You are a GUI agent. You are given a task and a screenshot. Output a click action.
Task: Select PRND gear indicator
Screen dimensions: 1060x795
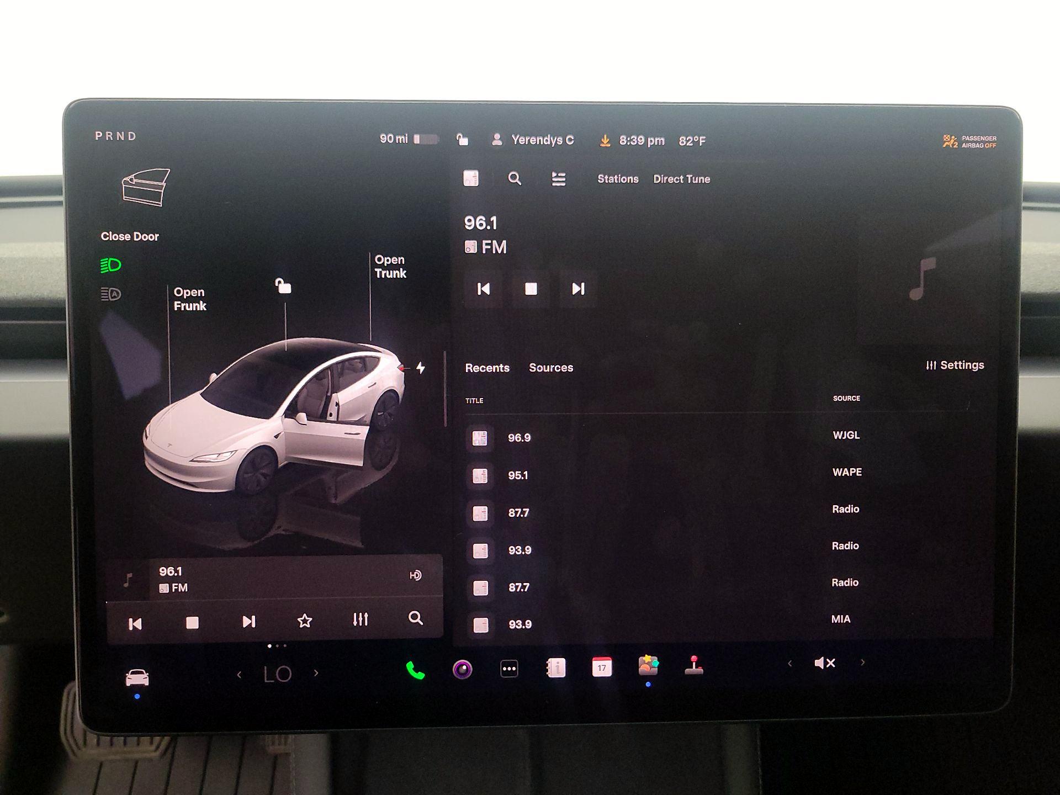(x=115, y=136)
